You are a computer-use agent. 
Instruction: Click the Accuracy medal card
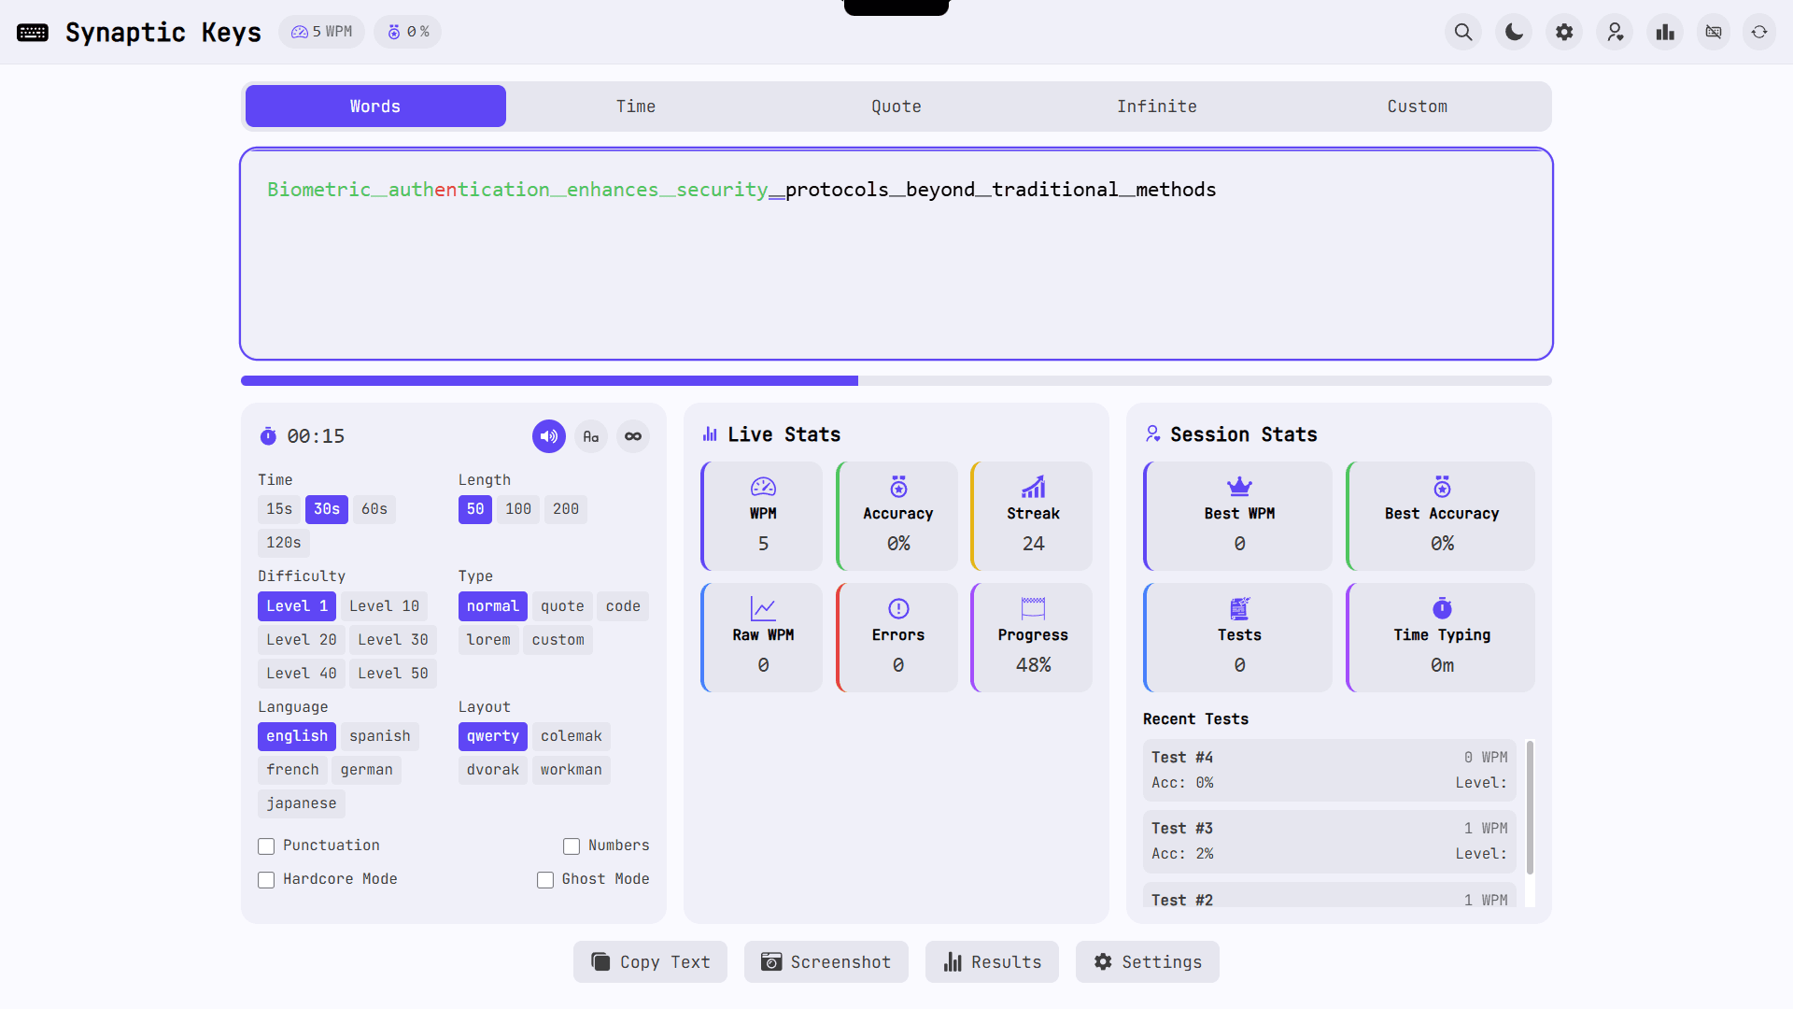[x=897, y=516]
